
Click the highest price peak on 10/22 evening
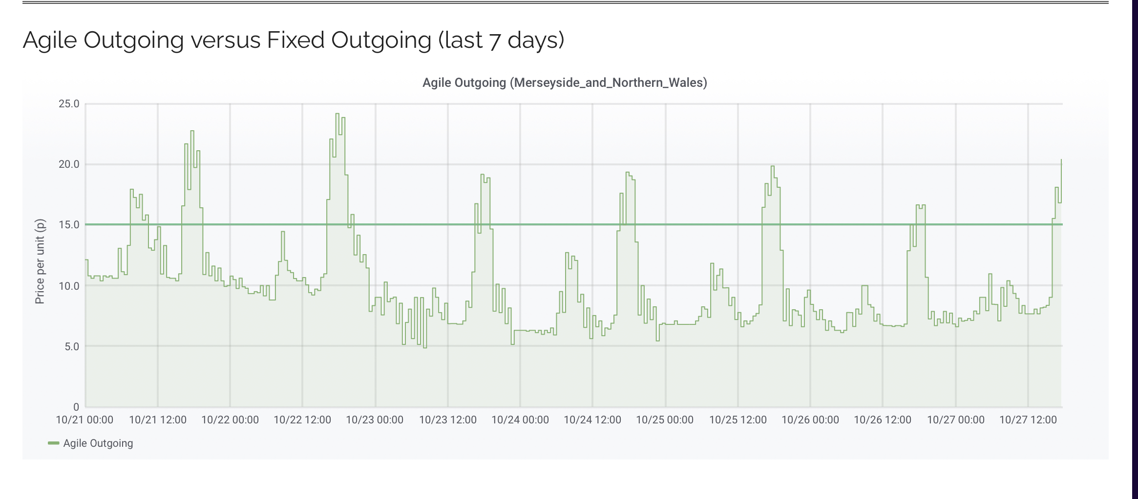click(x=337, y=114)
